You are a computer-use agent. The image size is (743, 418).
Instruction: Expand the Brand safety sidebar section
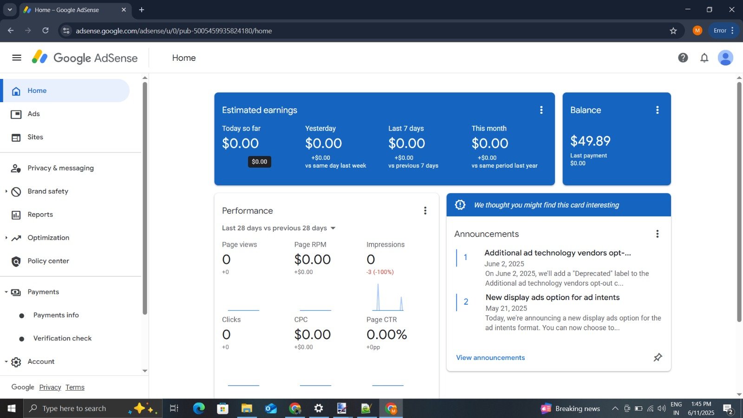click(6, 191)
